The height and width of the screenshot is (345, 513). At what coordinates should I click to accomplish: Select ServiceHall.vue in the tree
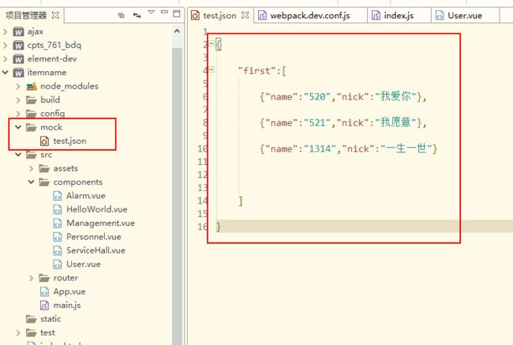tap(95, 251)
